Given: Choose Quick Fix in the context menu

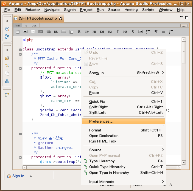Looking at the screenshot, I should (124, 101).
